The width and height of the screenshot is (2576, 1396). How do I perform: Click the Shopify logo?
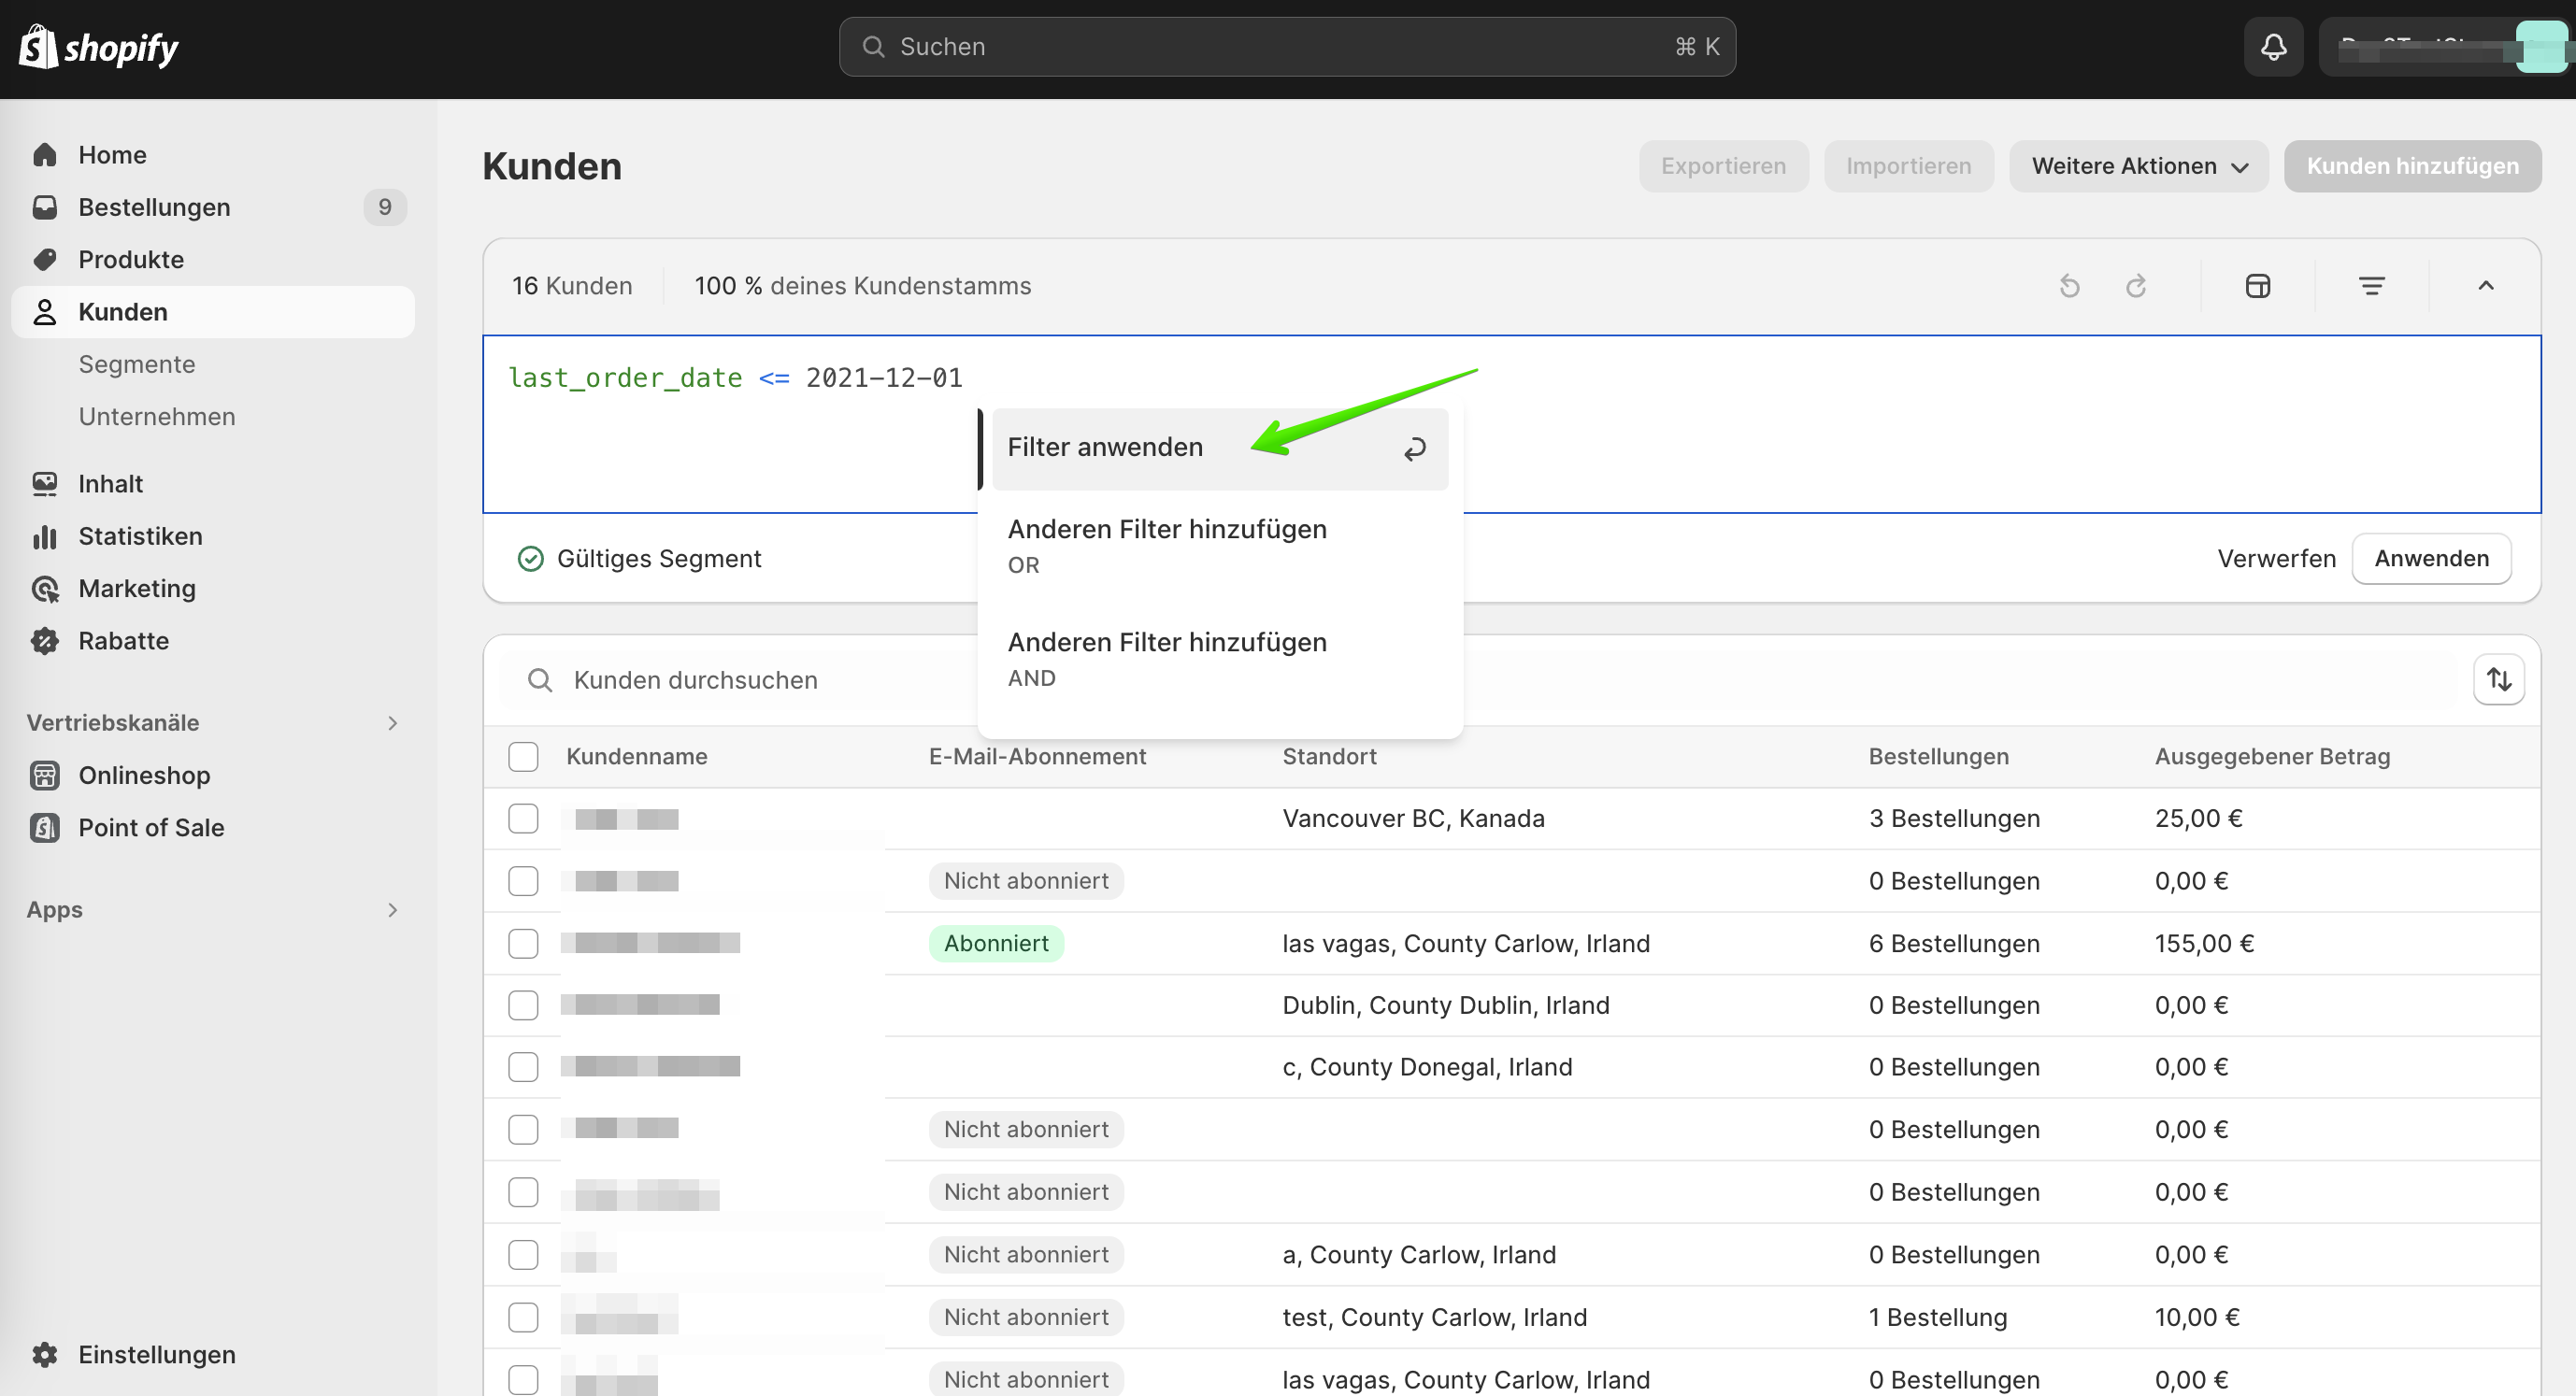(x=98, y=47)
